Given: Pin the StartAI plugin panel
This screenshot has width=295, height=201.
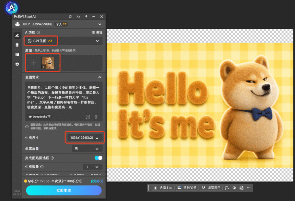Looking at the screenshot, I should [x=86, y=16].
